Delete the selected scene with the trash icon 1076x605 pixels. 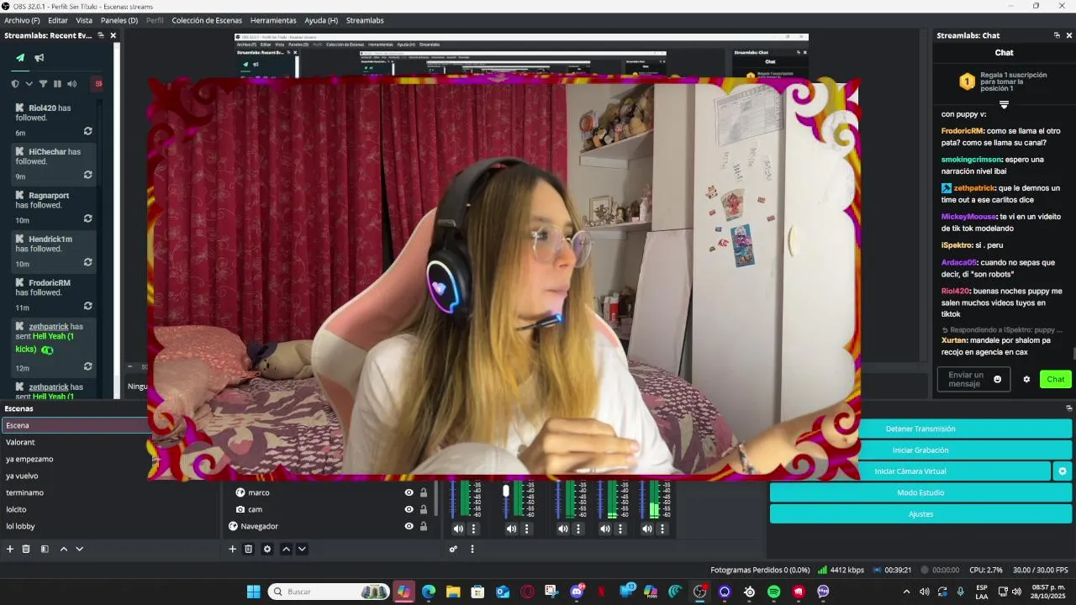[x=26, y=549]
